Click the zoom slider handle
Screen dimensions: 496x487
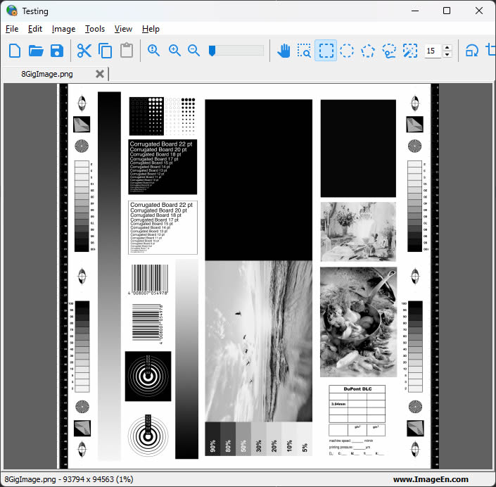(x=212, y=50)
